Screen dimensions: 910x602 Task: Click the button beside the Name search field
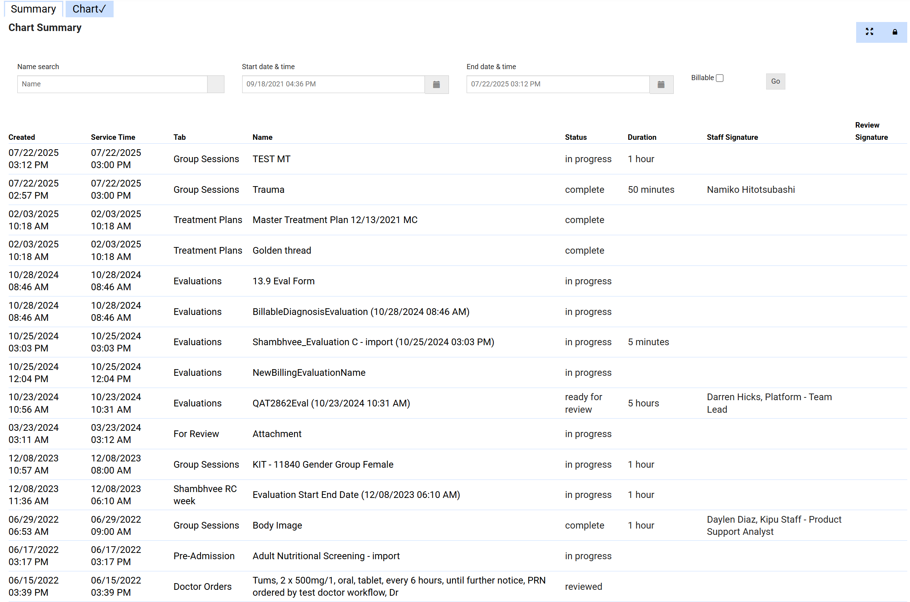215,84
